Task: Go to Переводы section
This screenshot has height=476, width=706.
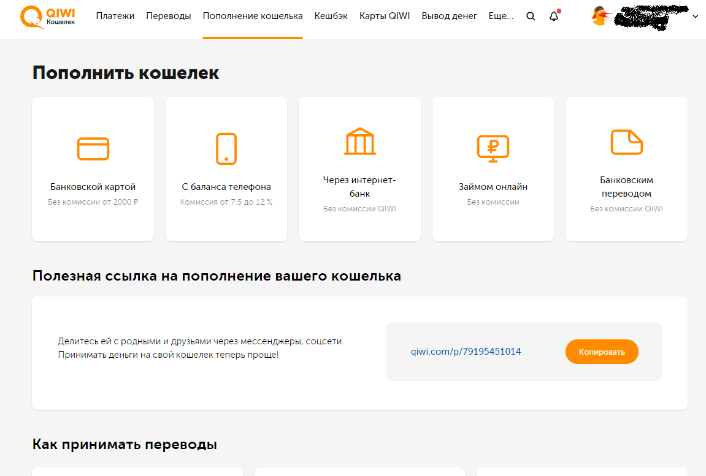Action: [169, 16]
